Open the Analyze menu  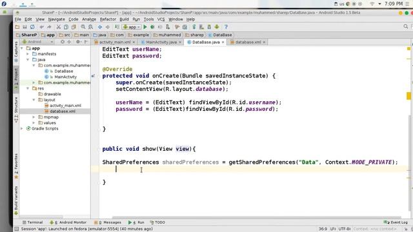click(89, 19)
